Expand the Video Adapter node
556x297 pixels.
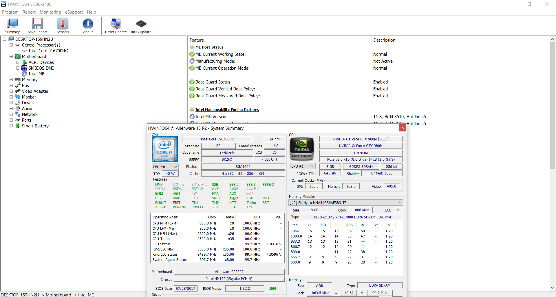11,91
